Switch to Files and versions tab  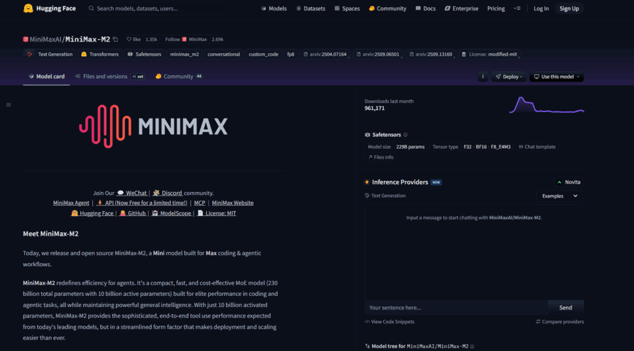tap(110, 76)
